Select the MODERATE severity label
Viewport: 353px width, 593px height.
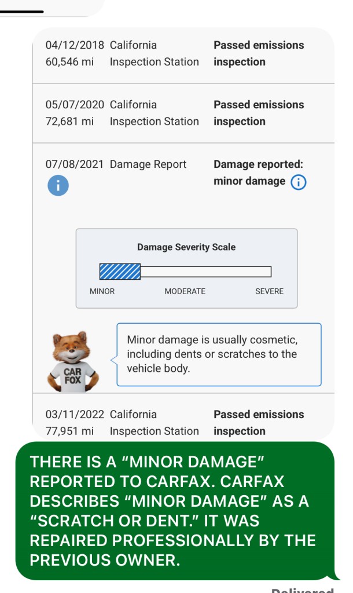tap(185, 291)
